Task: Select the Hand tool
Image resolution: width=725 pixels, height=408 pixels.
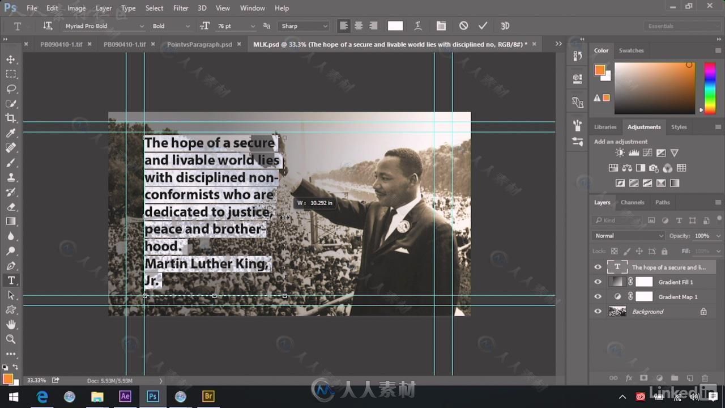Action: (x=11, y=325)
